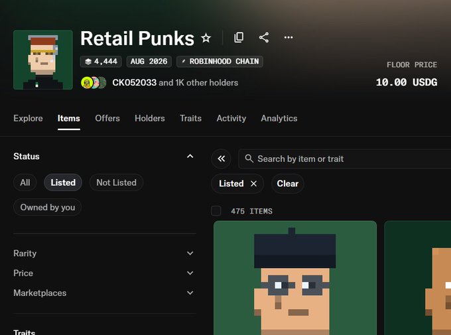
Task: Click the Retail Punks collection avatar image
Action: click(43, 60)
